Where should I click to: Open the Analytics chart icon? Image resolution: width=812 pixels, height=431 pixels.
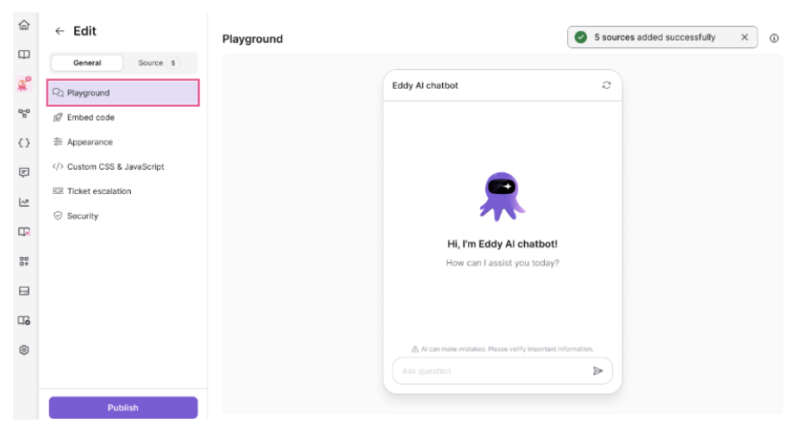(24, 203)
